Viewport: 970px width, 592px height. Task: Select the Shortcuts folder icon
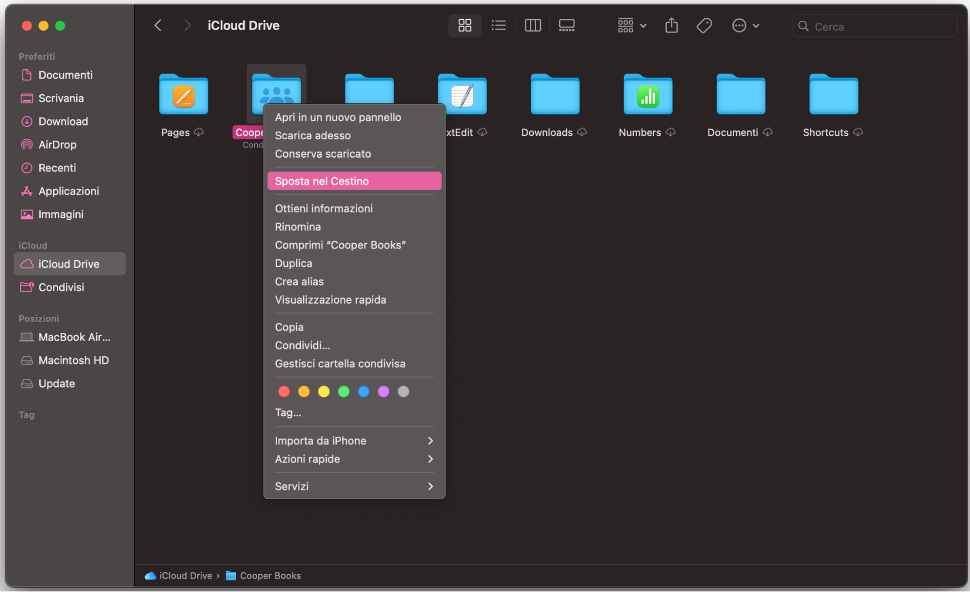(834, 94)
